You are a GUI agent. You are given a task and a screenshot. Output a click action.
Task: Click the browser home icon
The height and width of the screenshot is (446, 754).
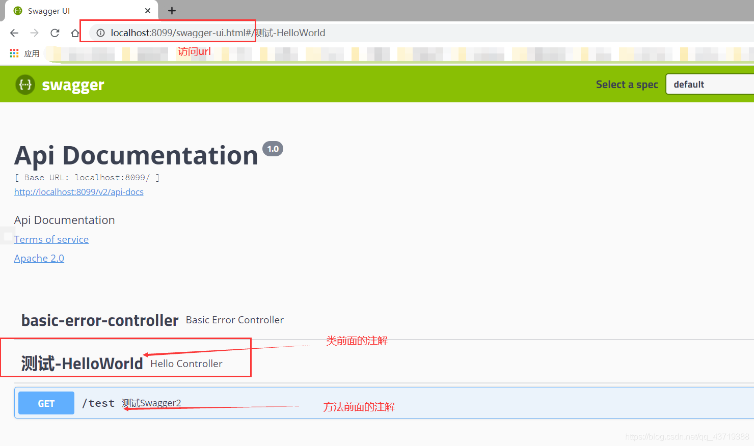pos(75,33)
